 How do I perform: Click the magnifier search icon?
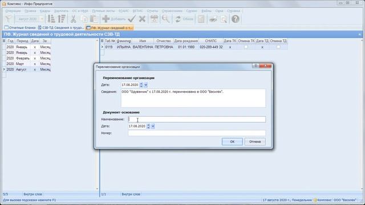(166, 19)
